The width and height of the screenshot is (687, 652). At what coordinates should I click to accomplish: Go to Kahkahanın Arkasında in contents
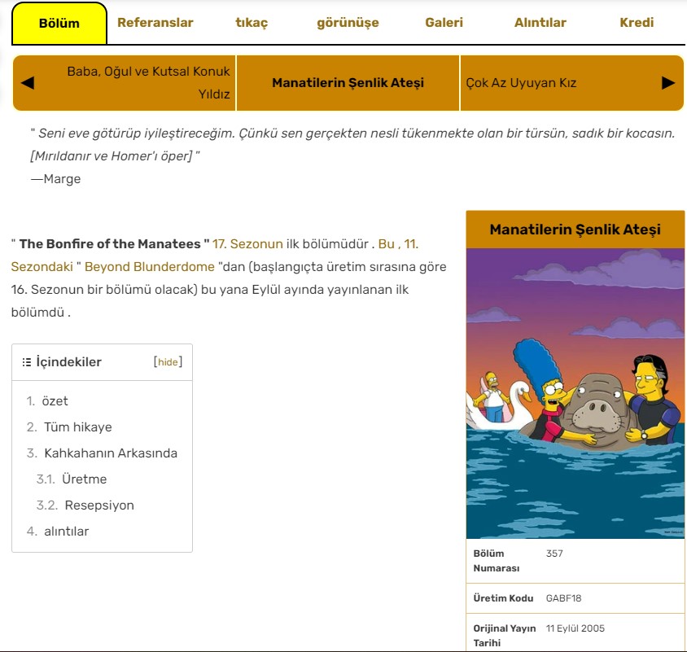[110, 453]
